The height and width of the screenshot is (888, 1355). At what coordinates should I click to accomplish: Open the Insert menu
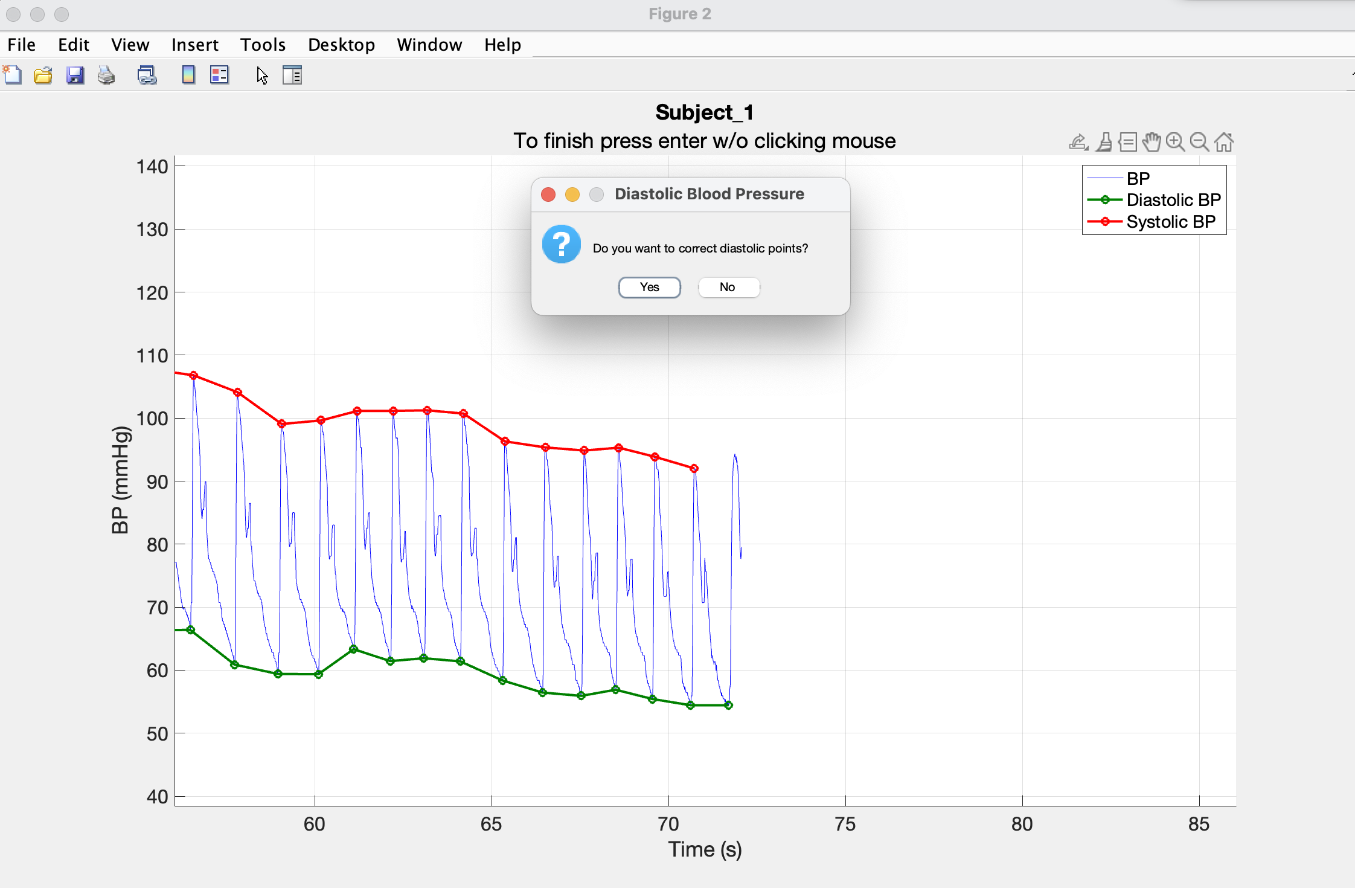[194, 45]
